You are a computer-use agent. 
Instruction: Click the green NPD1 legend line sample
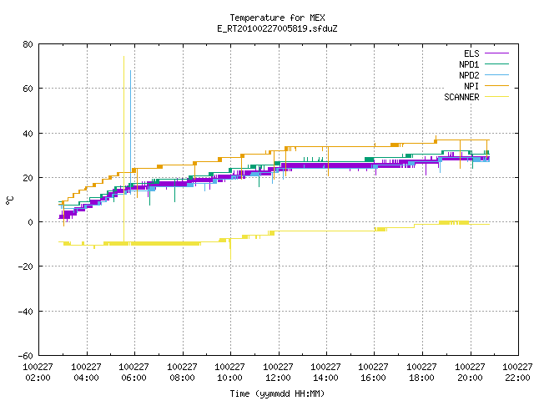(x=497, y=64)
